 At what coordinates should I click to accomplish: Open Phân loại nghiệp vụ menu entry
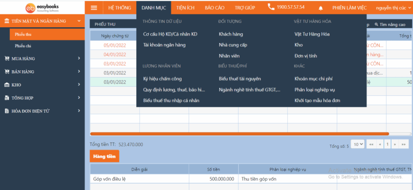315,90
